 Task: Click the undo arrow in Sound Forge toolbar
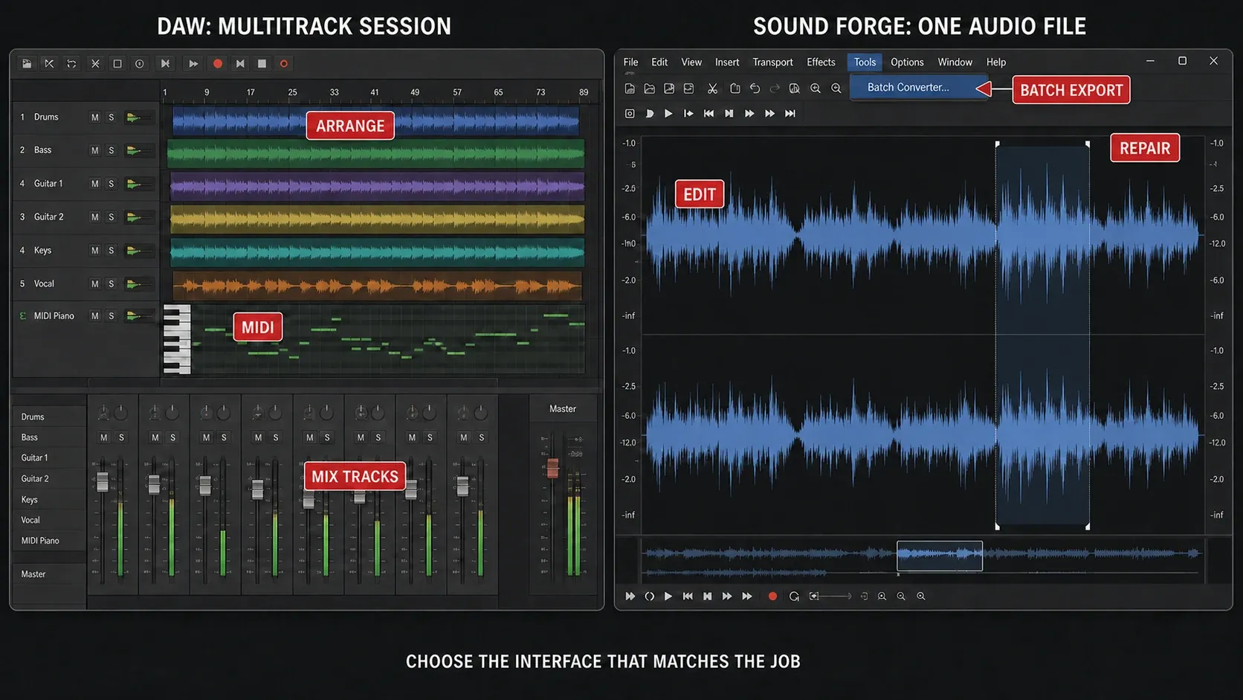click(755, 89)
